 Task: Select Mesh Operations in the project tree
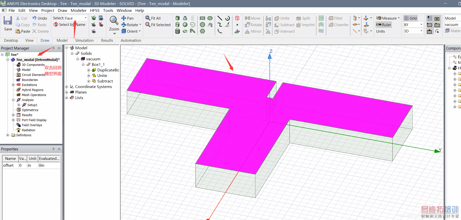[x=34, y=95]
